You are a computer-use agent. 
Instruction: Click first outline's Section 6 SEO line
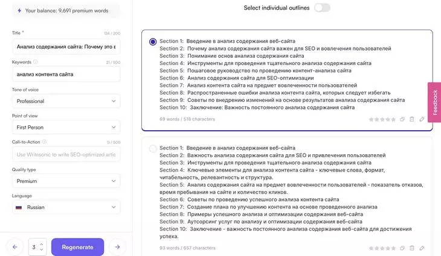[x=237, y=78]
